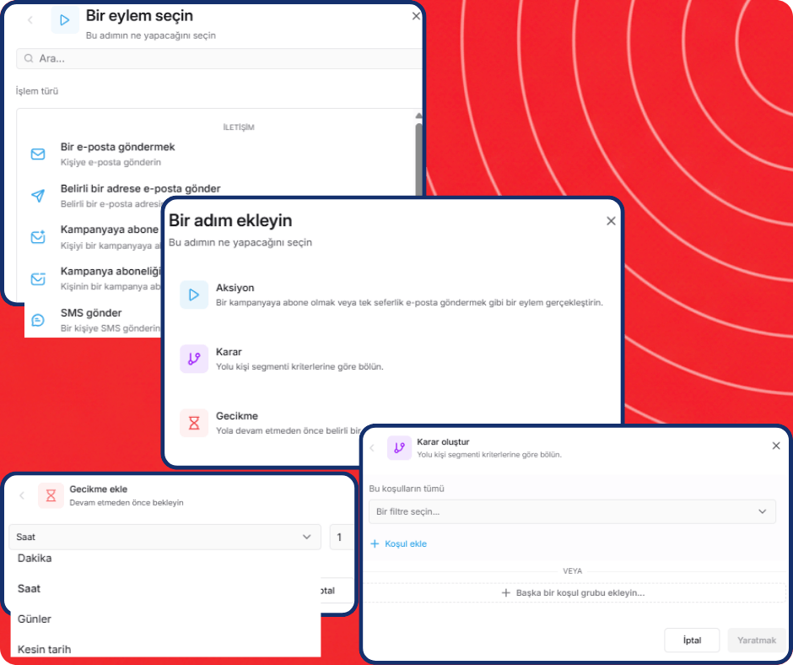The image size is (793, 665).
Task: Click Kampanya aboneliği envelope icon
Action: click(38, 278)
